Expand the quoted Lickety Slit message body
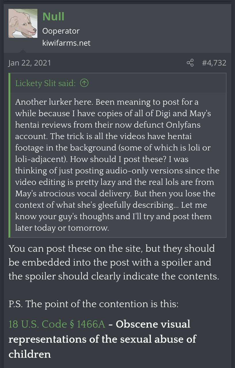Image resolution: width=235 pixels, height=368 pixels. tap(117, 165)
